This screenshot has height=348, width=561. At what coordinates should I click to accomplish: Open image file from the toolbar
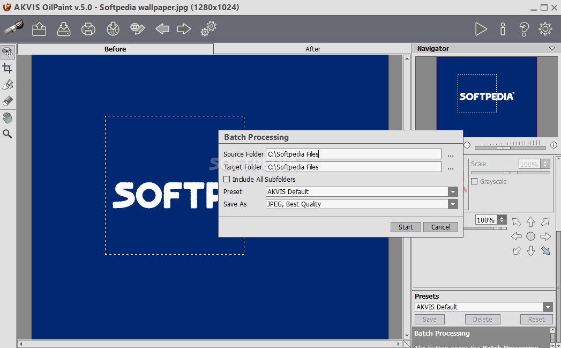39,29
